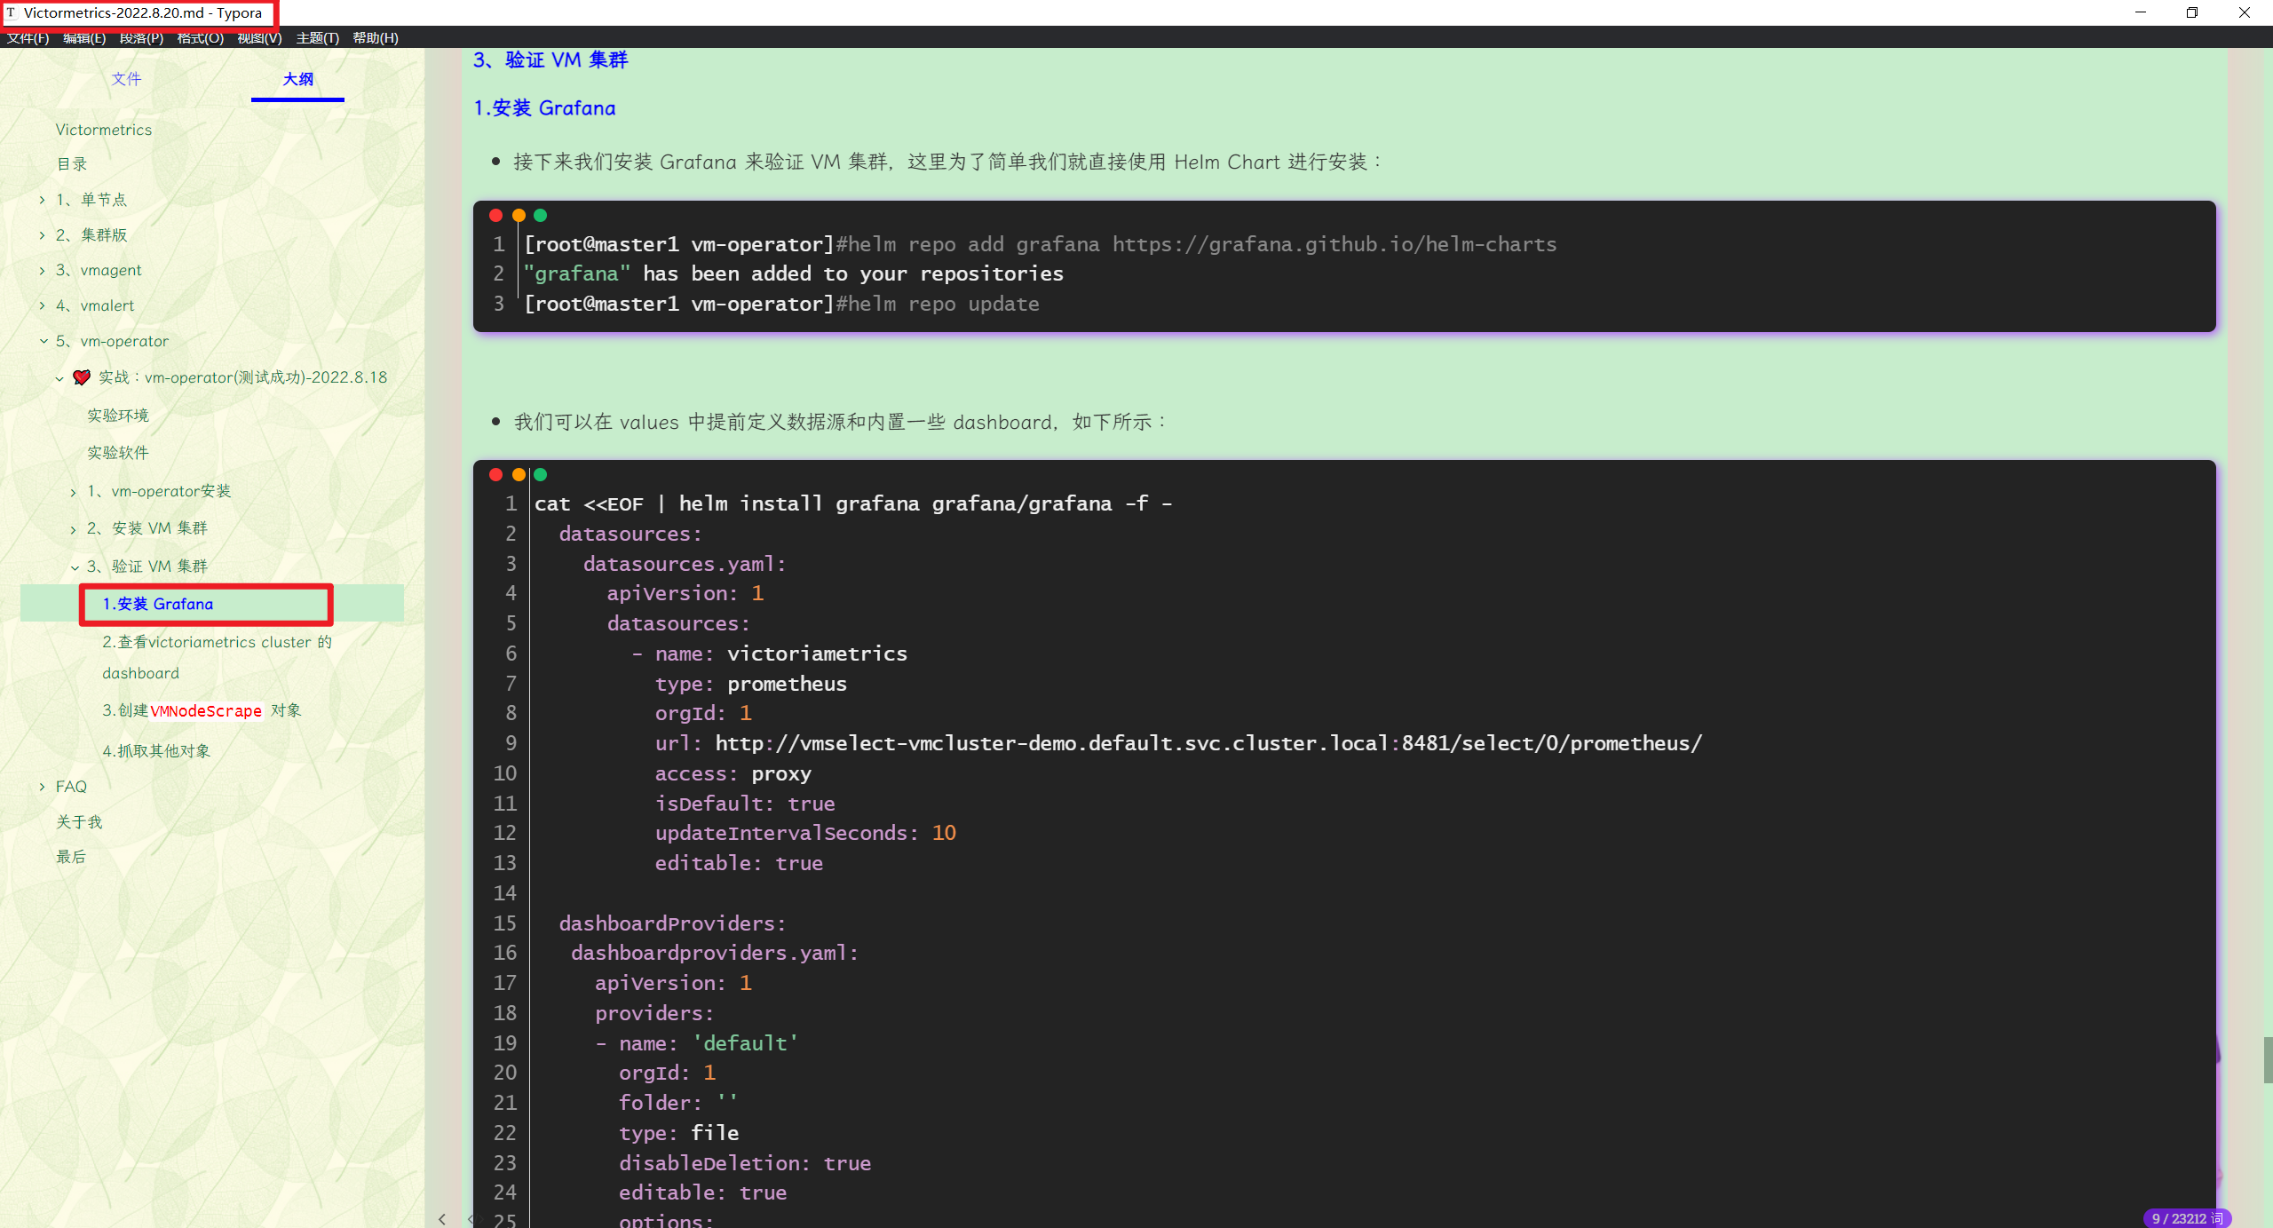This screenshot has width=2273, height=1228.
Task: Open outline entry 3、验证 VM 集群
Action: click(147, 566)
